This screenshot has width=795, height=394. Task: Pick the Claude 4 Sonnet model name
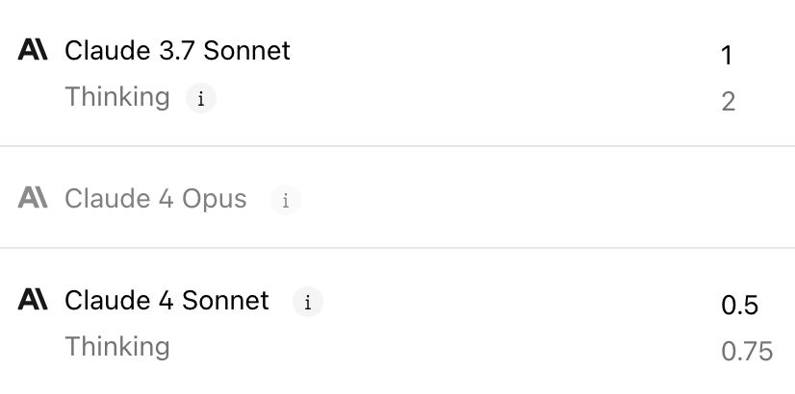click(167, 301)
